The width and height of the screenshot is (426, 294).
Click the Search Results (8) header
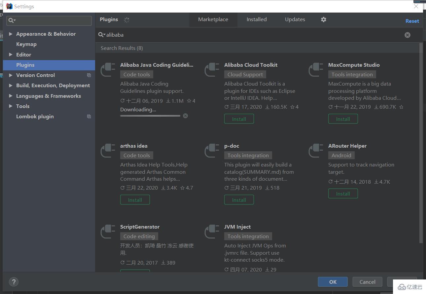[x=122, y=48]
